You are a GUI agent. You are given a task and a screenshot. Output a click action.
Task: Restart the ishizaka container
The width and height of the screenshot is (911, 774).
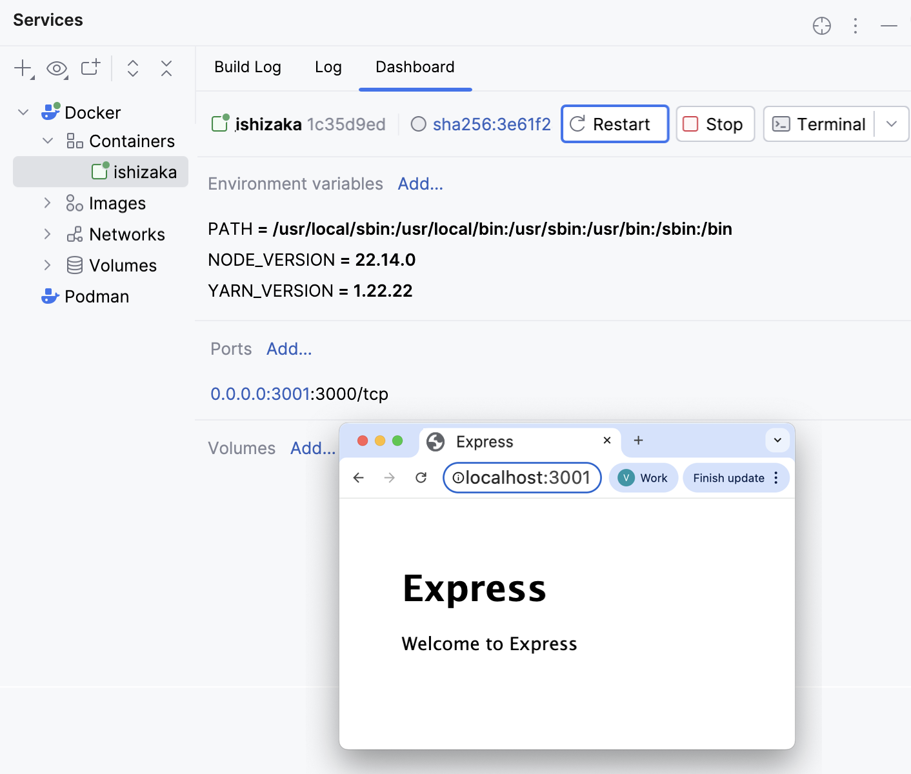(615, 124)
